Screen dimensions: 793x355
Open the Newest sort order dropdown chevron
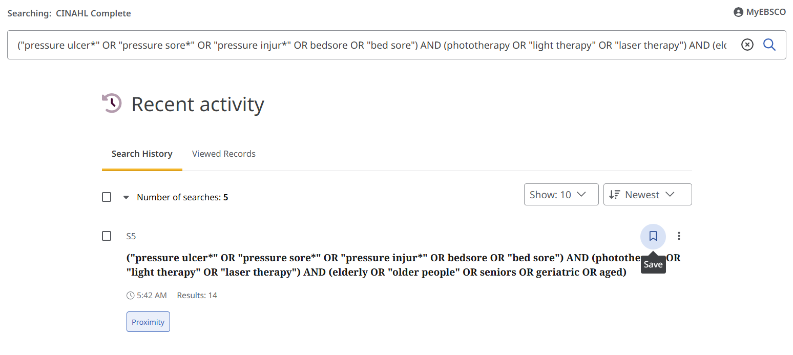[670, 195]
